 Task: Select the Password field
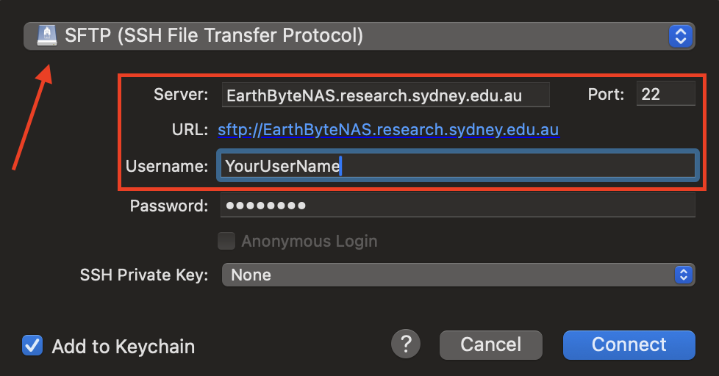point(456,206)
